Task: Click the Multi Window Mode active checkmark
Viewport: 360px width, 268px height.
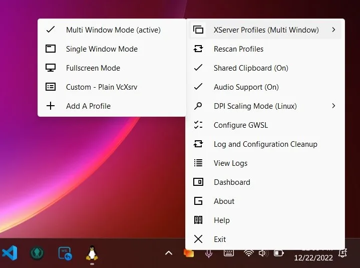Action: [51, 30]
